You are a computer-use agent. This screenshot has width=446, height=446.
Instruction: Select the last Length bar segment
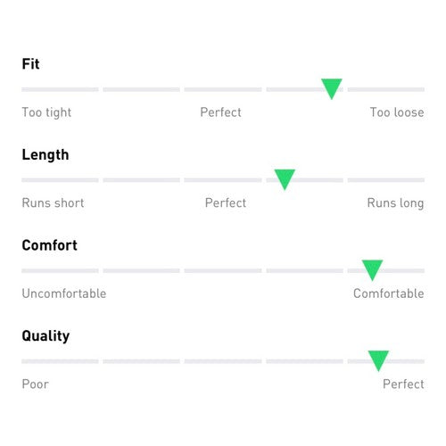[386, 180]
